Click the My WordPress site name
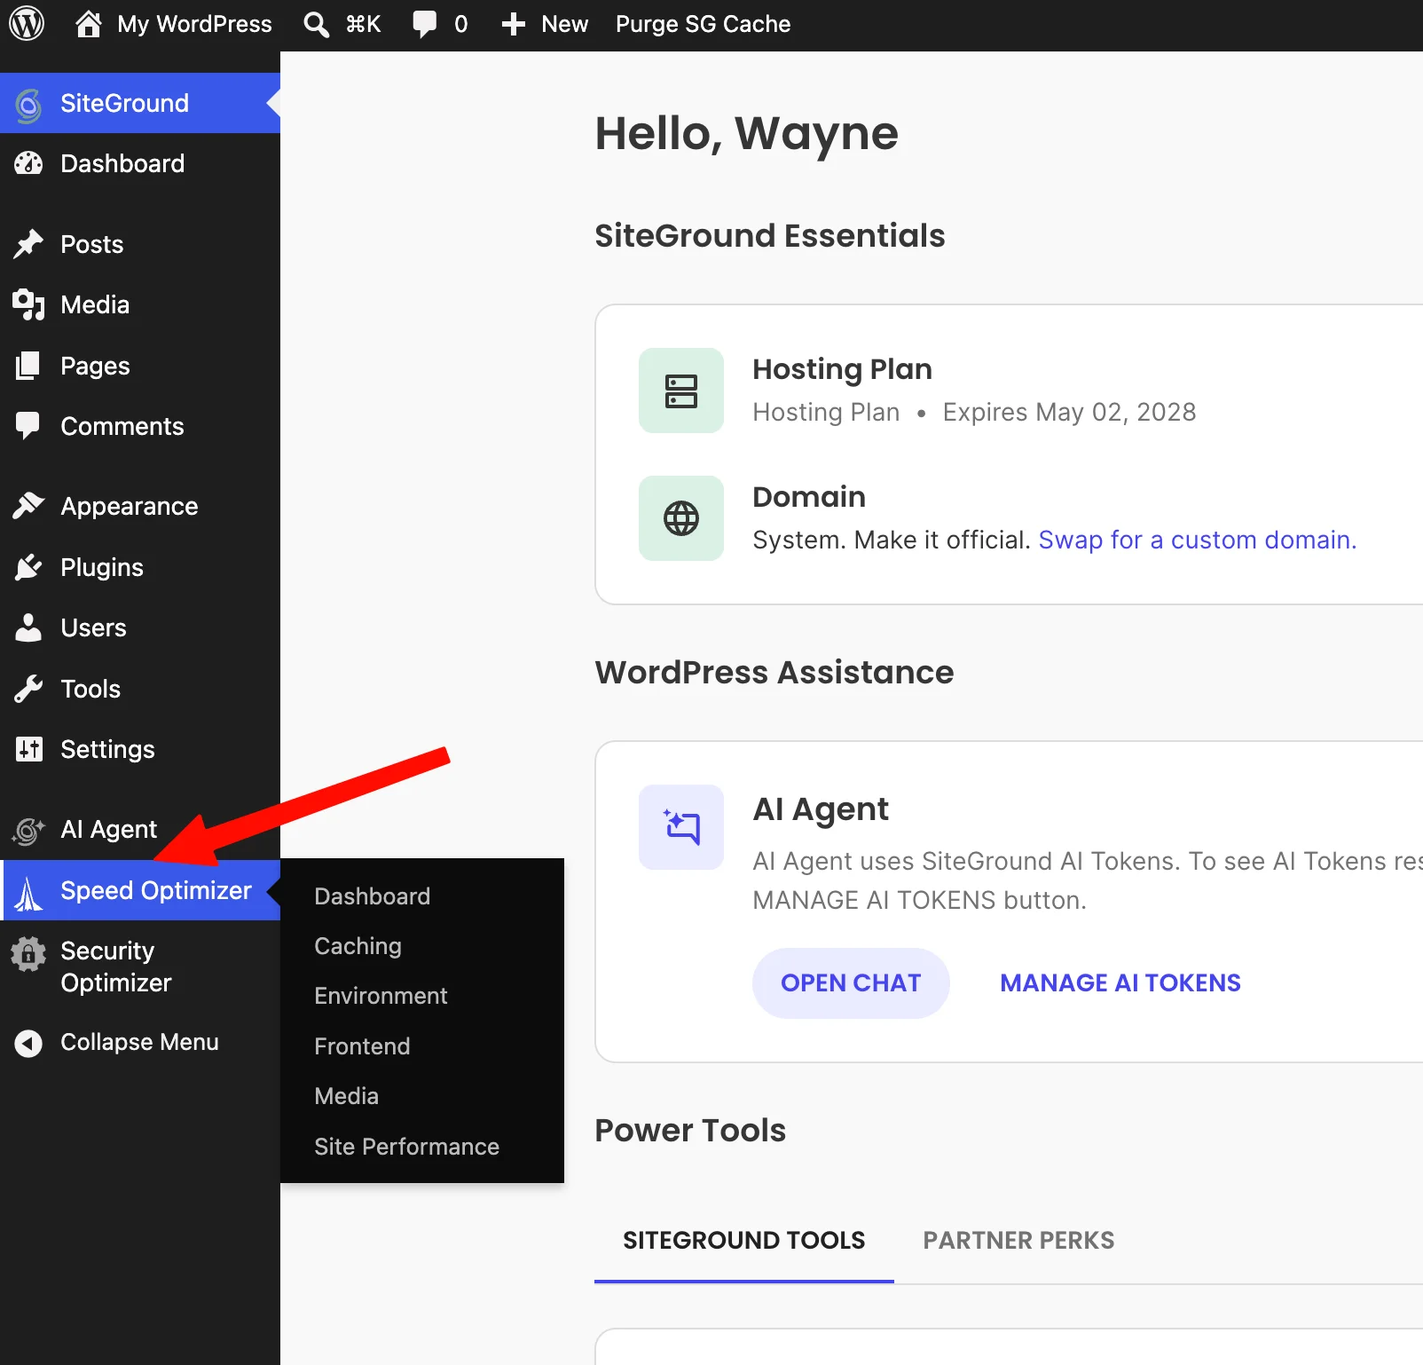1423x1365 pixels. (x=195, y=24)
